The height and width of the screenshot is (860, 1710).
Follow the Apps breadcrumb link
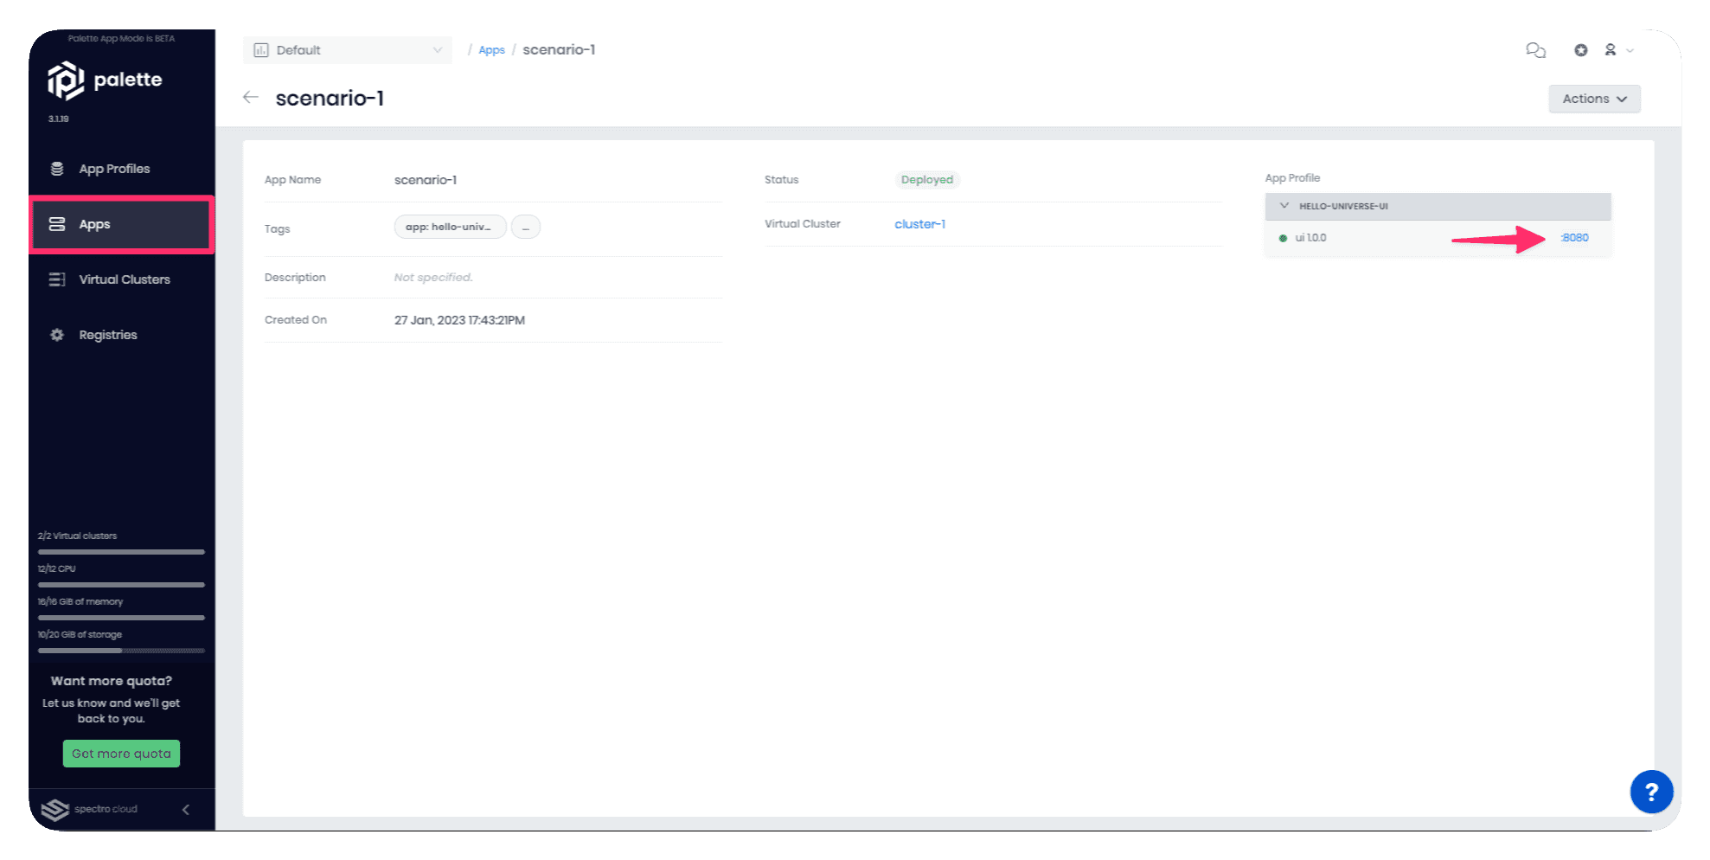tap(491, 50)
